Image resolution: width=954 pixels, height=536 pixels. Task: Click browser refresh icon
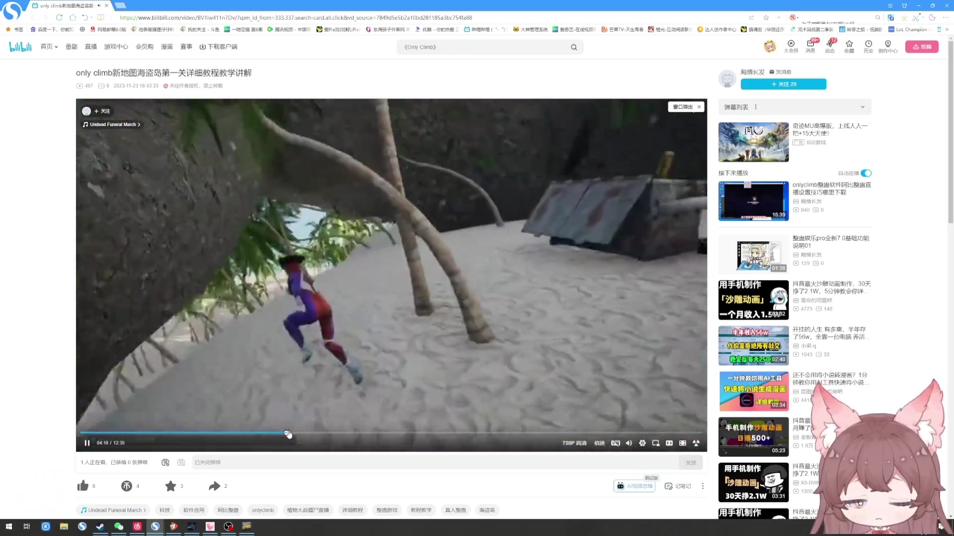(59, 17)
